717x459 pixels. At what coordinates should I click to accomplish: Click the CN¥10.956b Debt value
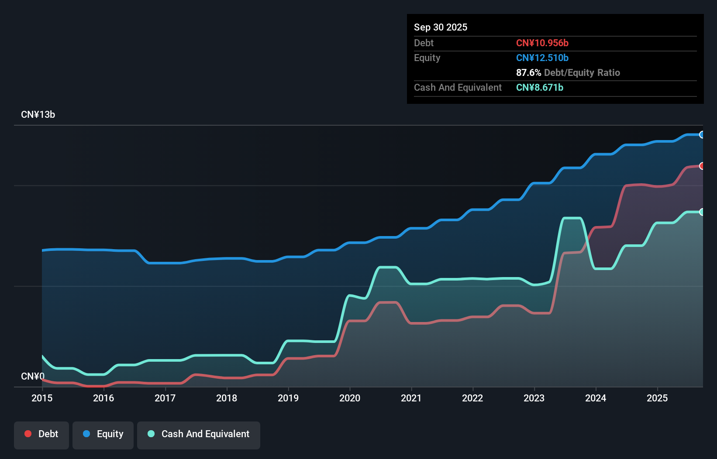[543, 43]
